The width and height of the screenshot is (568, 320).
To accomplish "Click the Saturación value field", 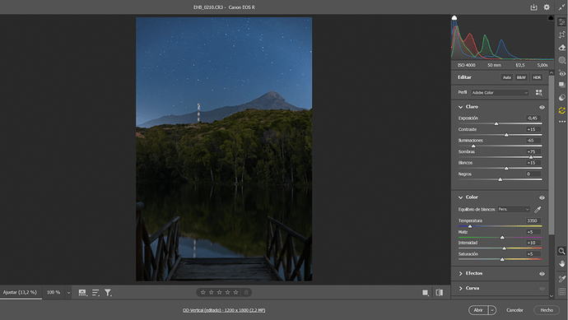I will (533, 254).
